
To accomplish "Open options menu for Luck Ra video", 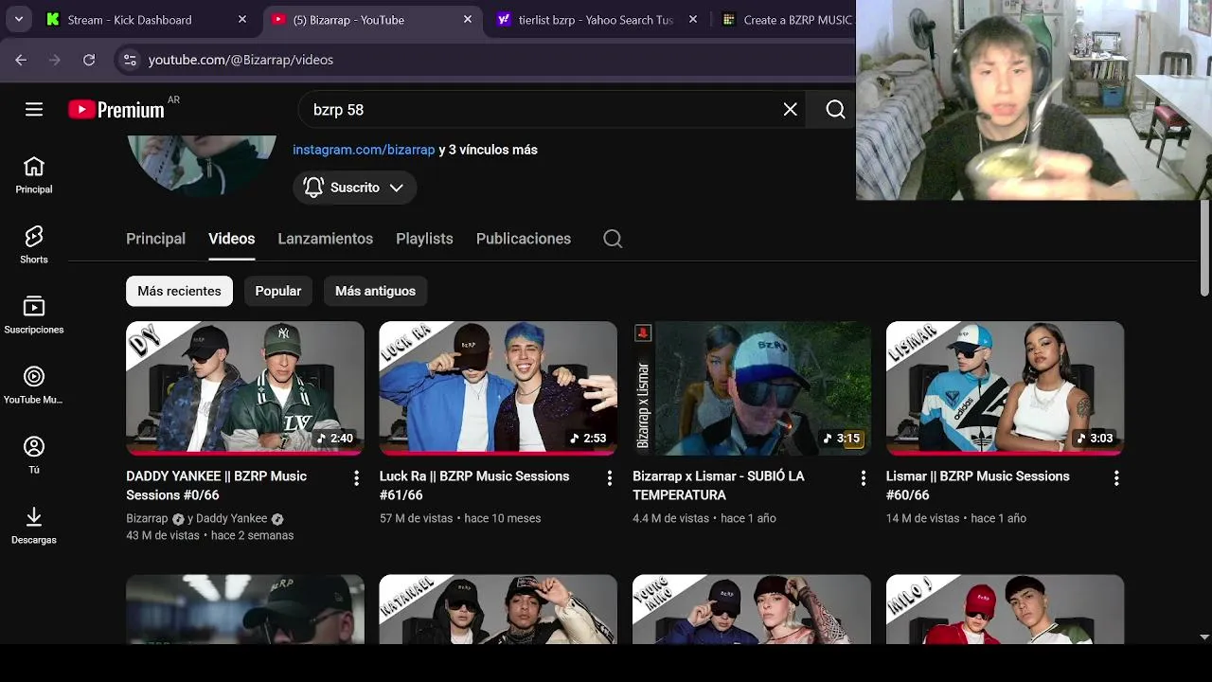I will pyautogui.click(x=610, y=478).
